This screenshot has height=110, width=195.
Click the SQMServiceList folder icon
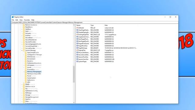[24, 86]
